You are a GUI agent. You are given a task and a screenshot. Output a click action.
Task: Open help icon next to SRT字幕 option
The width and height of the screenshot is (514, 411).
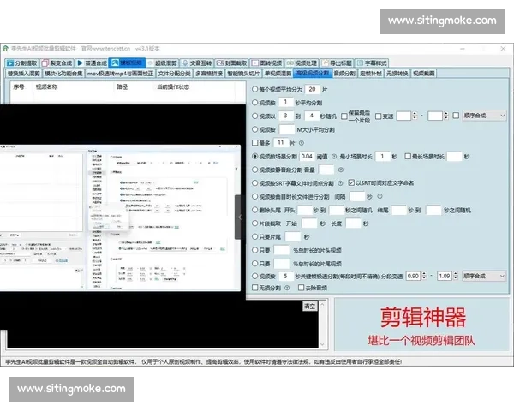[x=340, y=183]
